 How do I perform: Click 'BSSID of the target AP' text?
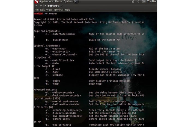[x=104, y=40]
